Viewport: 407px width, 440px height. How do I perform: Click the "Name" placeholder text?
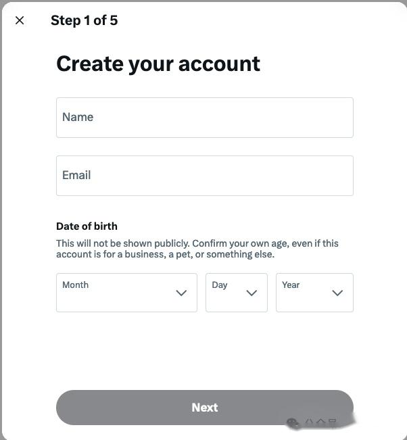tap(78, 117)
